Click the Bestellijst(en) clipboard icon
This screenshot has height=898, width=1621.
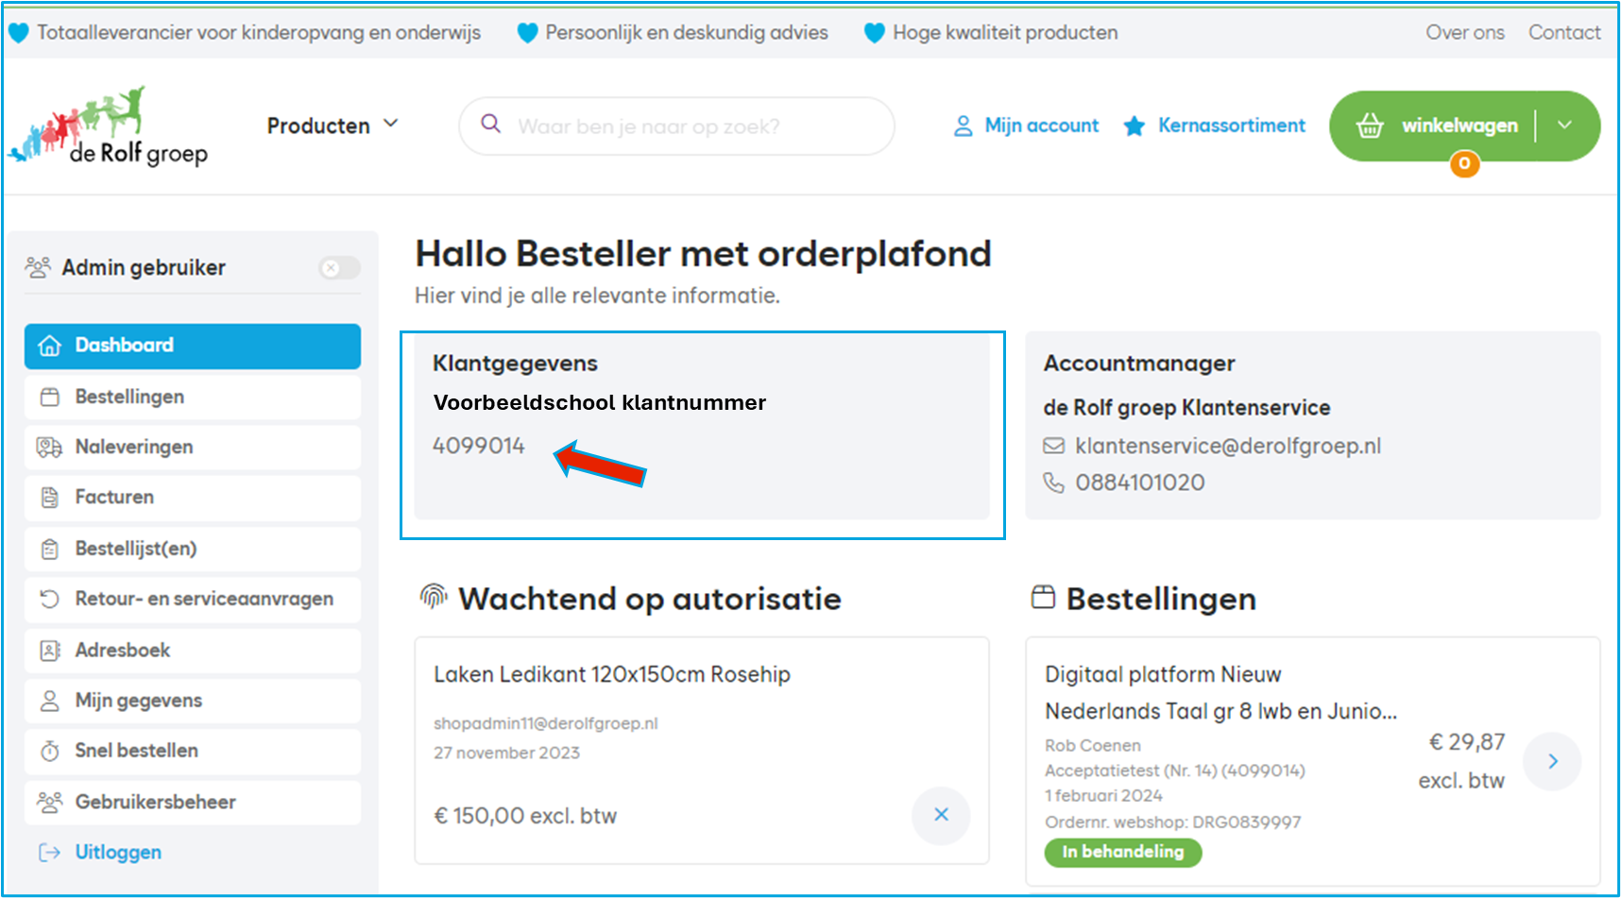(50, 549)
